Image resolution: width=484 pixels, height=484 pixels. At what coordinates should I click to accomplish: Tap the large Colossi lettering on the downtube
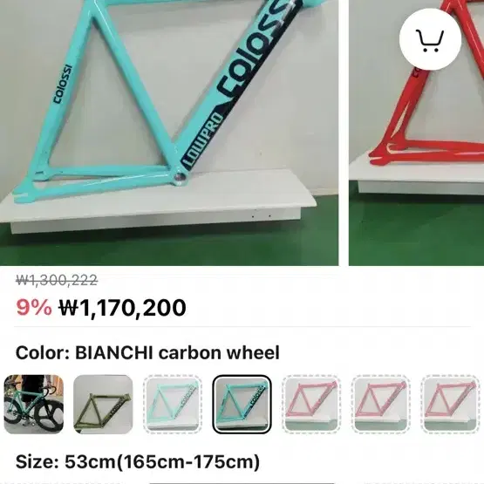tap(256, 48)
